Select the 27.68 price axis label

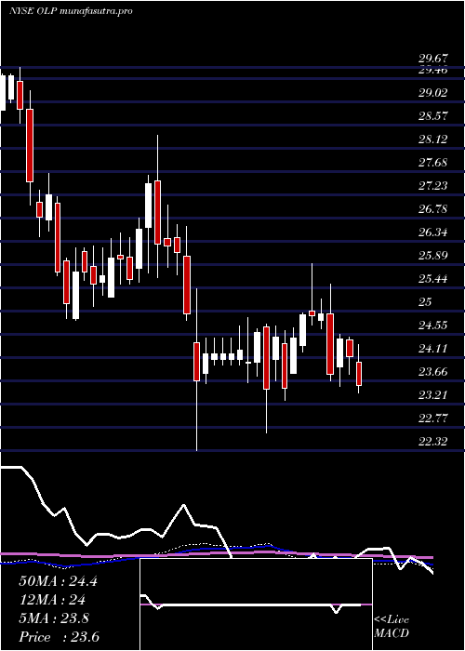coord(432,163)
